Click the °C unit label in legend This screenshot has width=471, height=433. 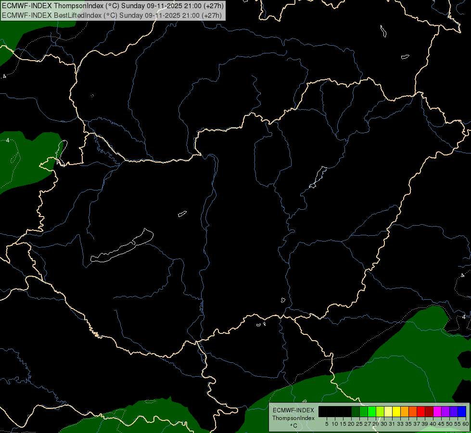coord(293,426)
